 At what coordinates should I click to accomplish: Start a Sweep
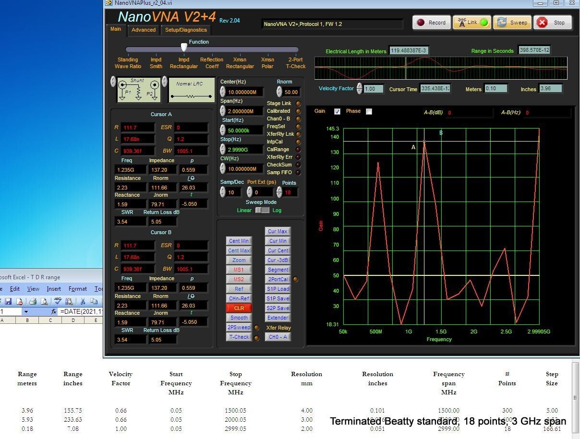(512, 23)
